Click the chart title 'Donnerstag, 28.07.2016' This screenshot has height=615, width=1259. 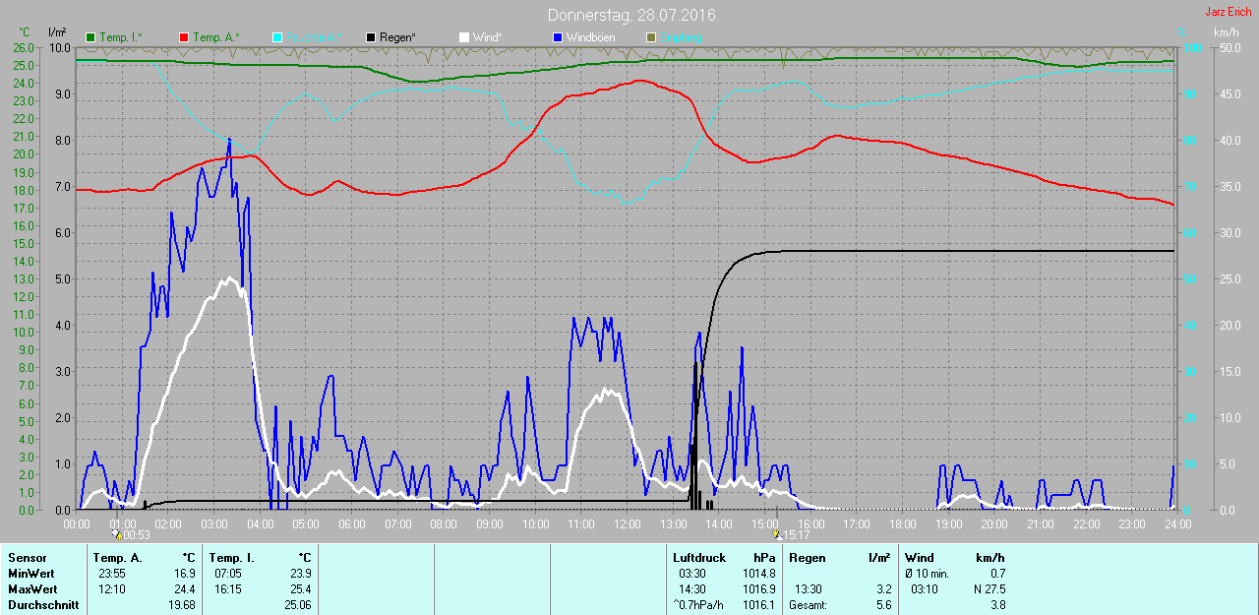(x=631, y=16)
